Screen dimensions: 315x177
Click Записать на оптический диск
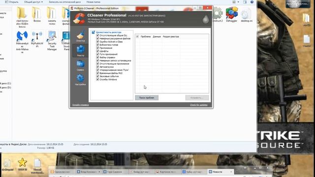(64, 2)
